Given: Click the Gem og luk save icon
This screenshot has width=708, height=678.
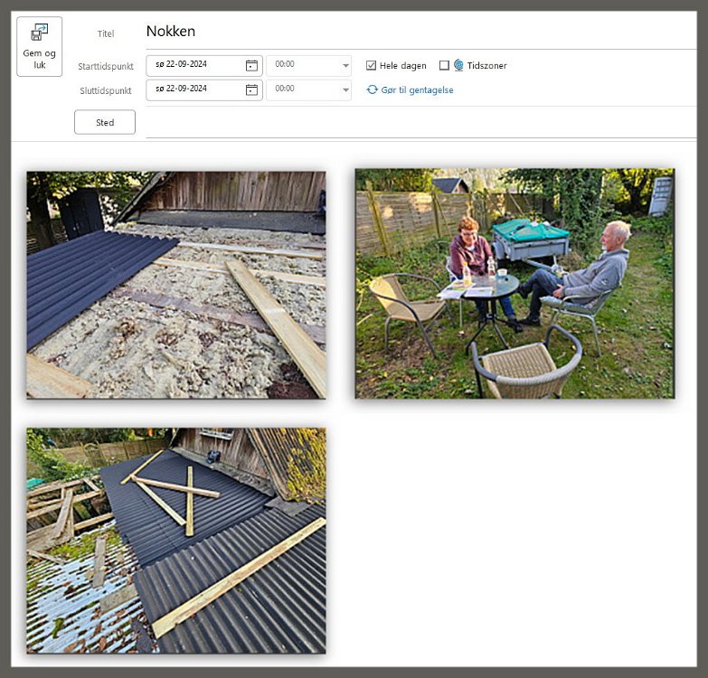Looking at the screenshot, I should (39, 33).
